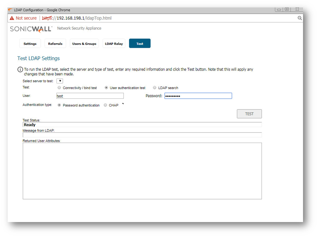Click the Returned User Attributes label
Screen dimensions: 318x237
coord(41,141)
